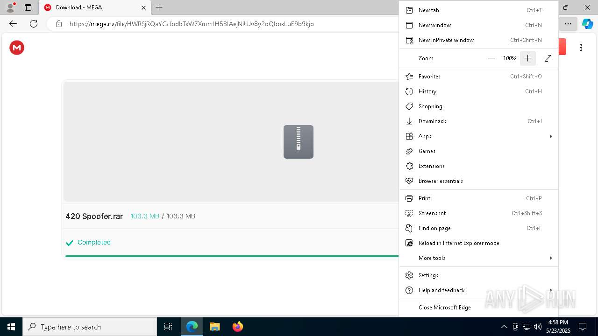This screenshot has width=598, height=336.
Task: Click the taskbar clock showing 4:58 PM
Action: [558, 327]
